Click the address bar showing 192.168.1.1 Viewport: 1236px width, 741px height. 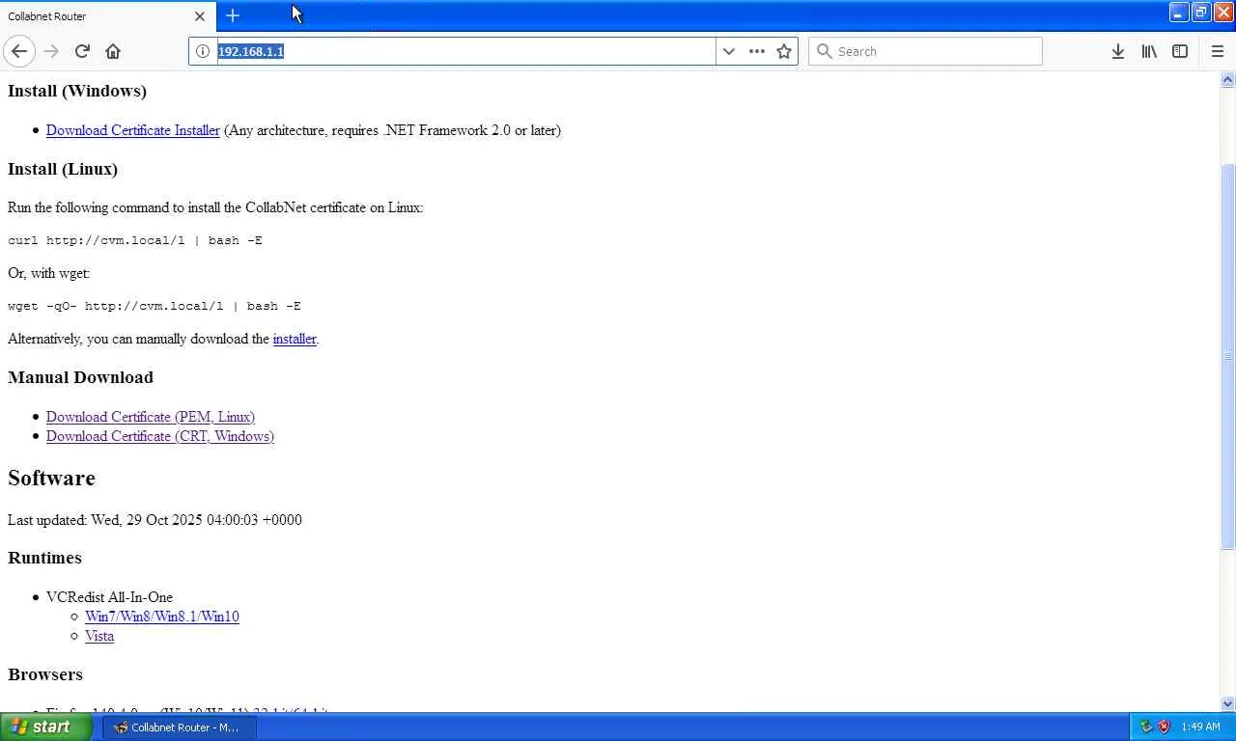coord(465,51)
